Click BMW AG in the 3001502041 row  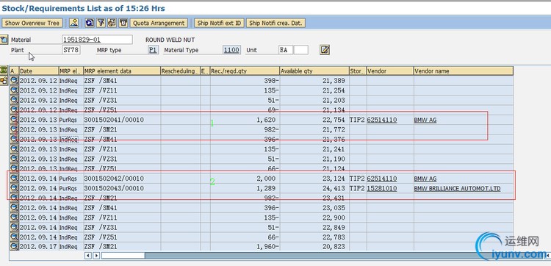(425, 120)
